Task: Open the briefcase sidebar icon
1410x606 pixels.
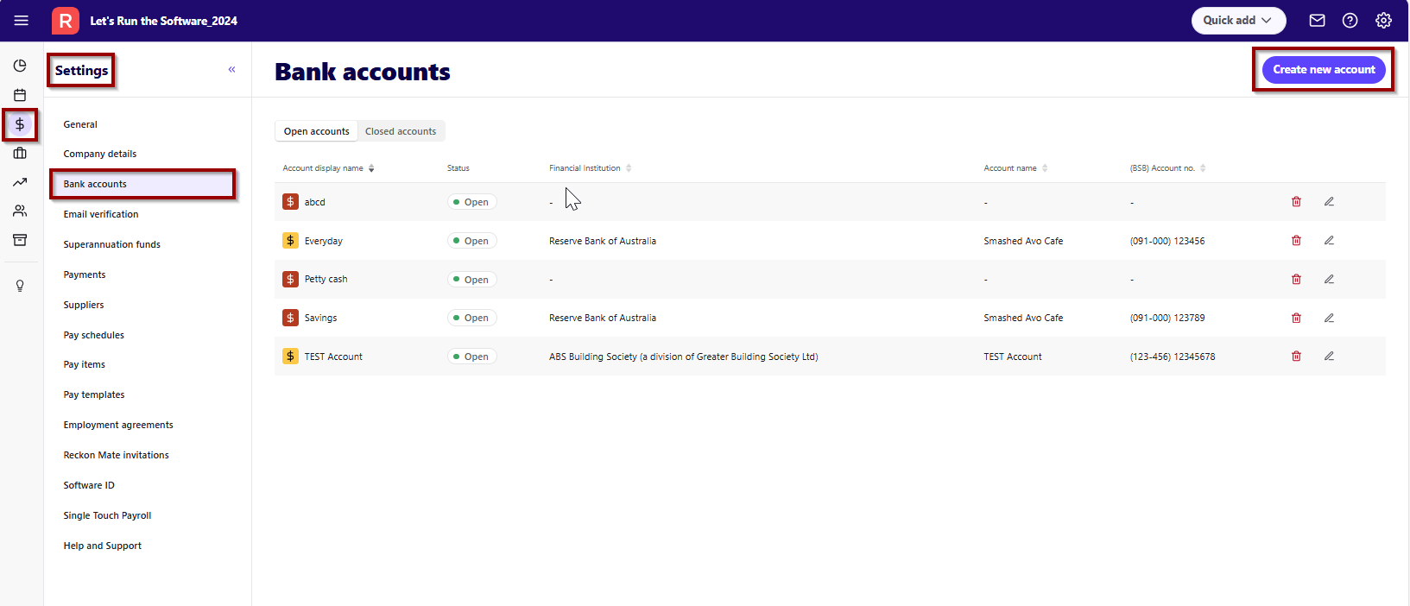Action: [20, 153]
